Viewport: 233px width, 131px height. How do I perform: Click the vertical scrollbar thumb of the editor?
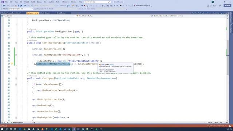point(228,57)
